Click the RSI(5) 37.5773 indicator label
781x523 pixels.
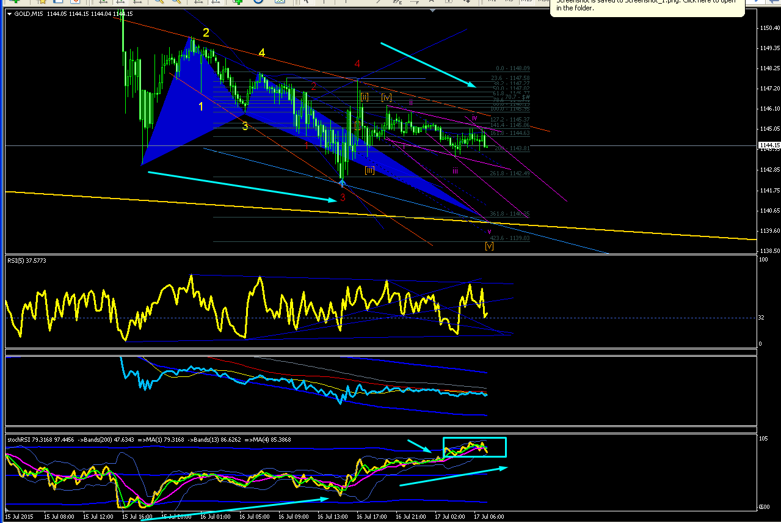27,260
